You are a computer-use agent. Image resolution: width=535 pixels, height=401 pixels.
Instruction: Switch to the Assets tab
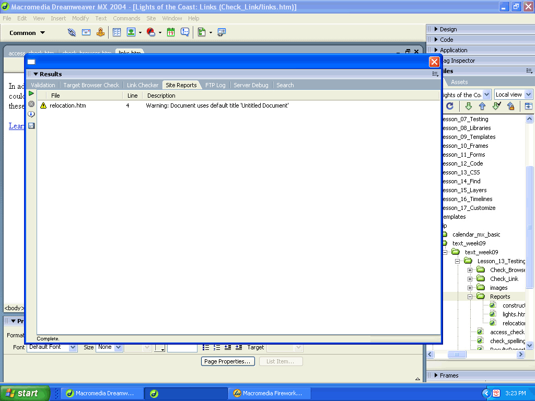(459, 82)
